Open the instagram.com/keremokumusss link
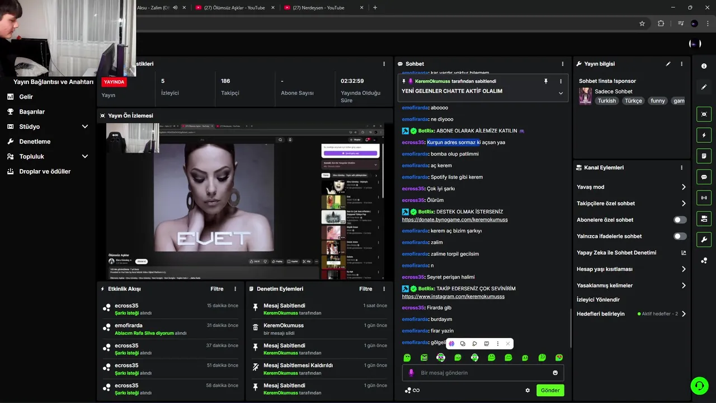The height and width of the screenshot is (403, 716). (453, 297)
